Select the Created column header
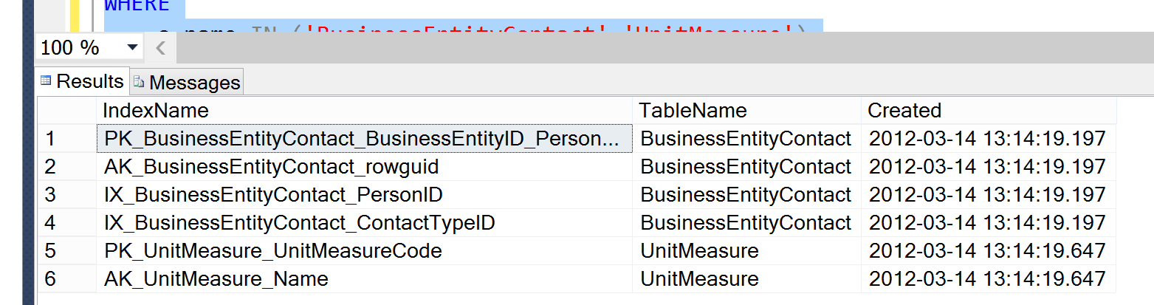This screenshot has width=1154, height=305. tap(988, 111)
